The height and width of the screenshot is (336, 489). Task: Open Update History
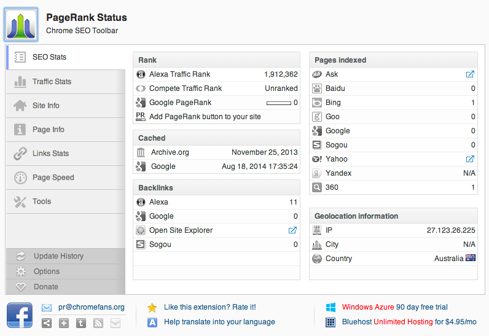(66, 256)
